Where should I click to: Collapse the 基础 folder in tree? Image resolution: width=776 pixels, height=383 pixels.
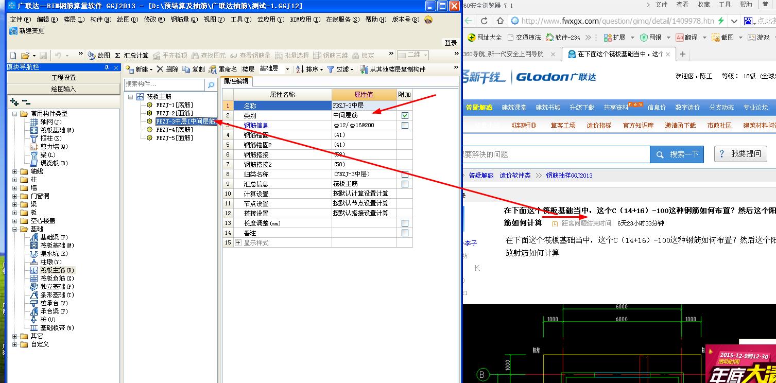tap(15, 229)
